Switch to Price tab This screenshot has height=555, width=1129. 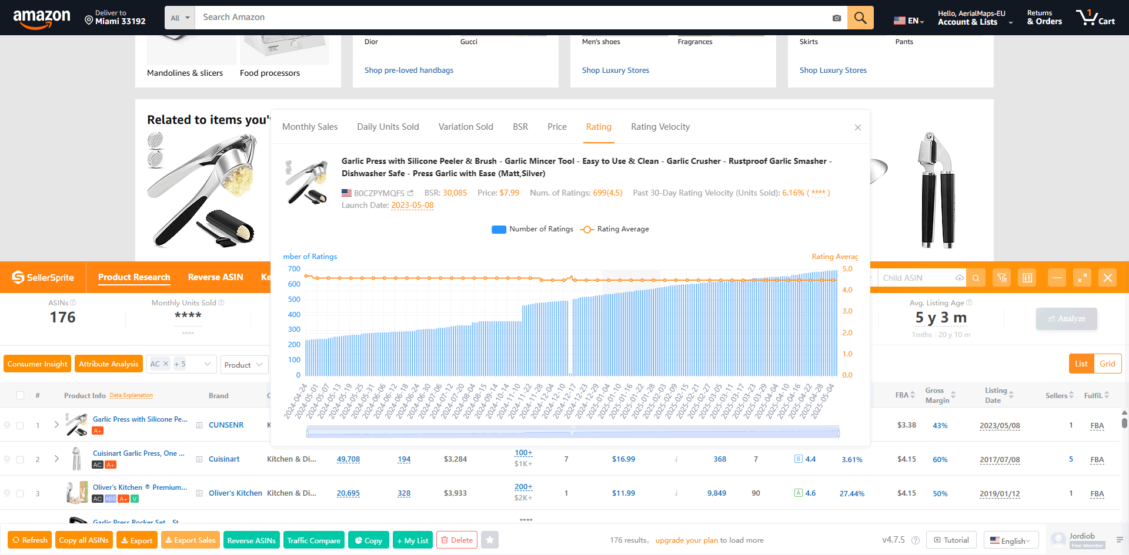(557, 127)
